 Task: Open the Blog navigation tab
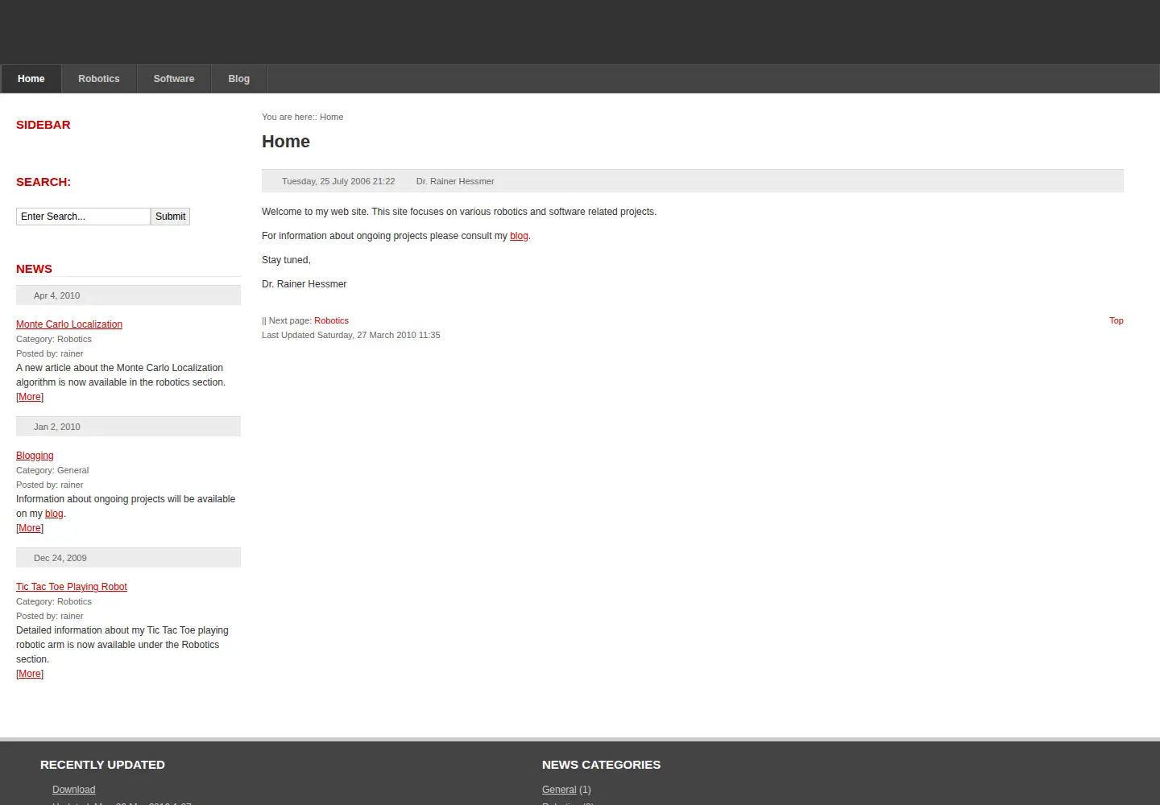pos(239,79)
